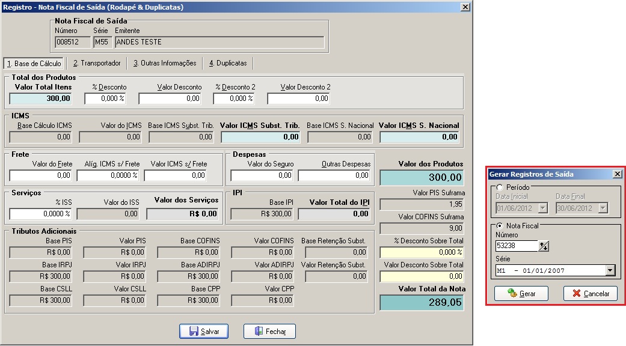
Task: Click the Valor Desconto Sobre Total field
Action: [x=422, y=276]
